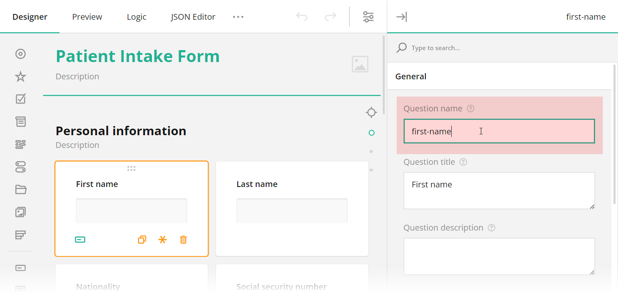
Task: Open the overflow menu next to JSON Editor
Action: tap(238, 16)
